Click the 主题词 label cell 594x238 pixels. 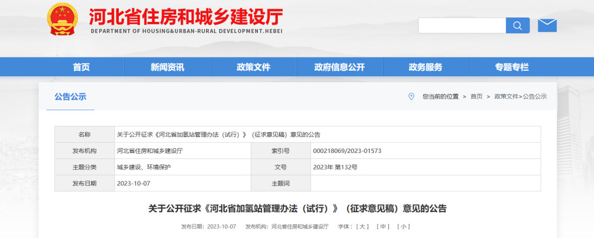(280, 183)
